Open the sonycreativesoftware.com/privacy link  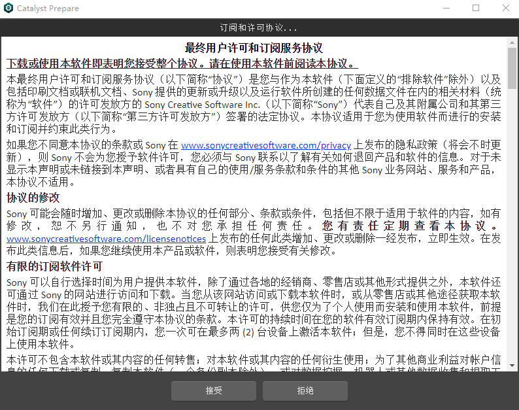(x=266, y=145)
